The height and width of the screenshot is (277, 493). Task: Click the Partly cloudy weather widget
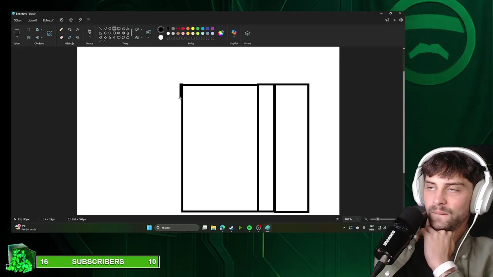(25, 228)
